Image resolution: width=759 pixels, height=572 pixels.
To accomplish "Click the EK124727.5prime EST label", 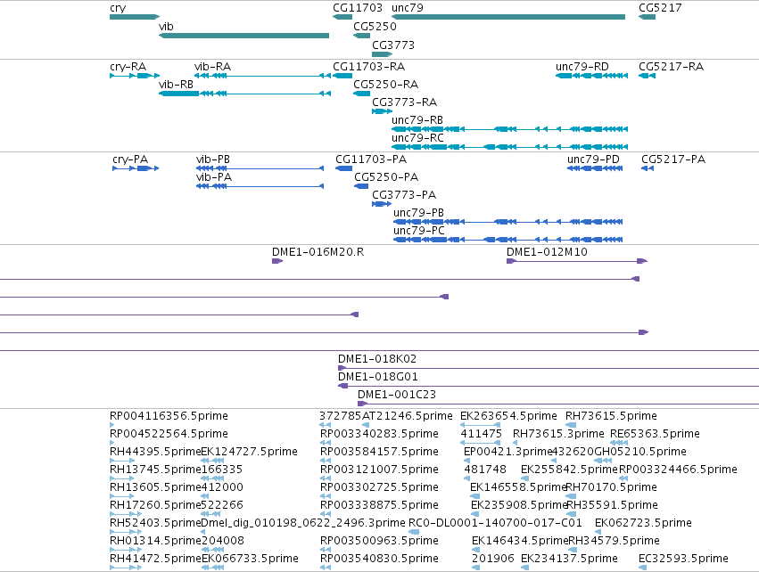I will tap(249, 452).
